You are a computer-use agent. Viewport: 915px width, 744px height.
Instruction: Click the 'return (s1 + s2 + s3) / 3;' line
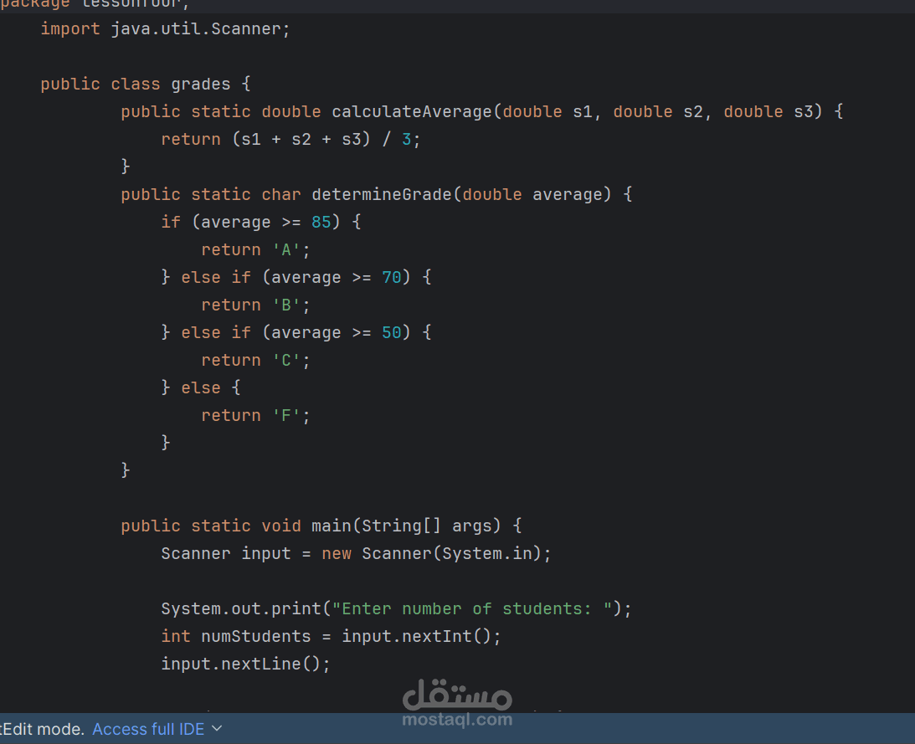[x=290, y=140]
